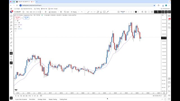Screen dimensions: 180x101
Task: Set date range to YTD
Action: tap(30, 96)
